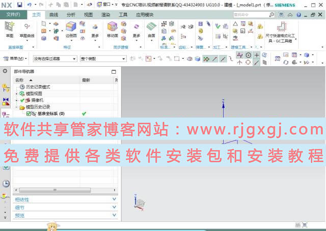Open resource bar settings gear icon

(x=5, y=71)
